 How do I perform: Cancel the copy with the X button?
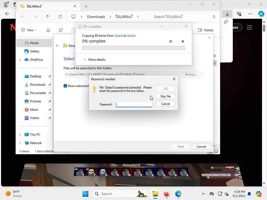pos(183,41)
